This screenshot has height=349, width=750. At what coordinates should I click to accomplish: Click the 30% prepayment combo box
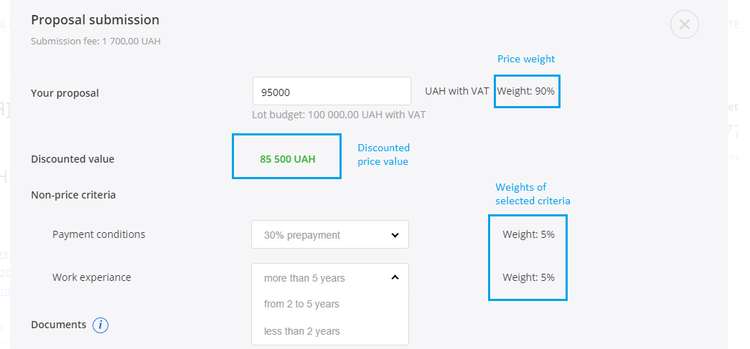[330, 234]
